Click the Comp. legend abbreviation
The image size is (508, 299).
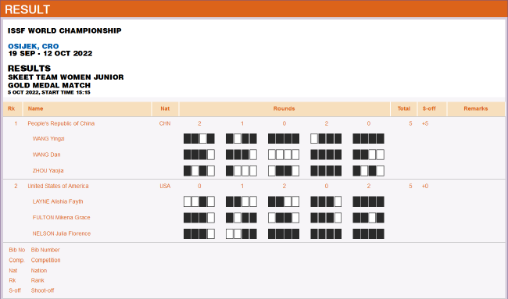point(17,260)
